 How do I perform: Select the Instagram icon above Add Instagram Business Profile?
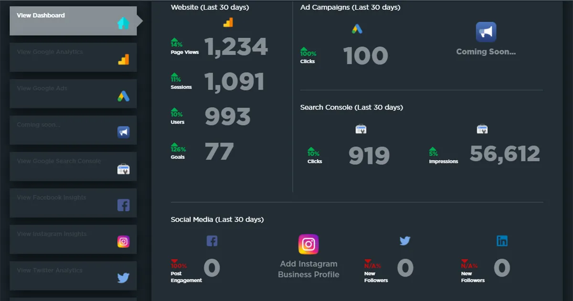coord(308,244)
